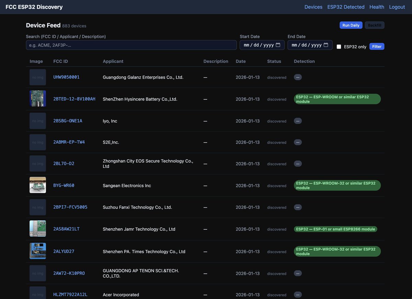Click the Backfill button
This screenshot has width=412, height=299.
tap(375, 25)
